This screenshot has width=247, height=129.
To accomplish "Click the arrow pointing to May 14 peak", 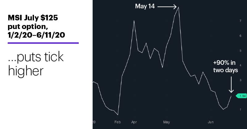I will click(167, 7).
